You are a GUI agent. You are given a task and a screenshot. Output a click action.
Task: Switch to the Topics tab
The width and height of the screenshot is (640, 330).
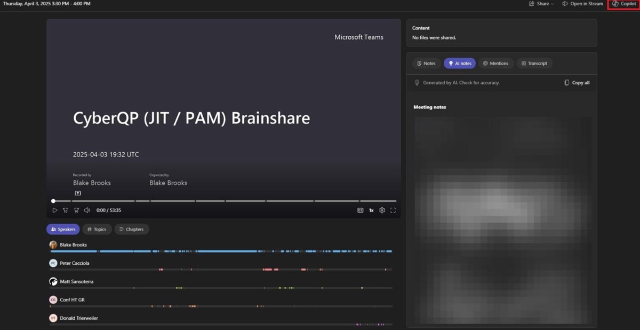(97, 229)
